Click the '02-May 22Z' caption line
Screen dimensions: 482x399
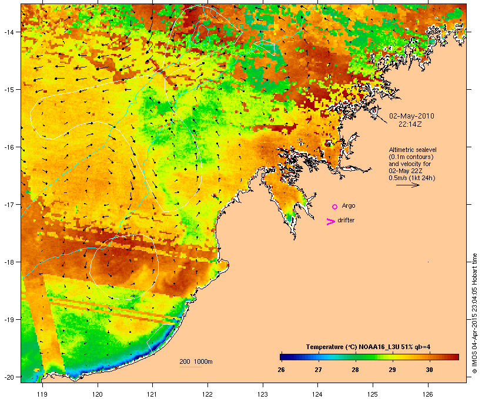click(406, 171)
